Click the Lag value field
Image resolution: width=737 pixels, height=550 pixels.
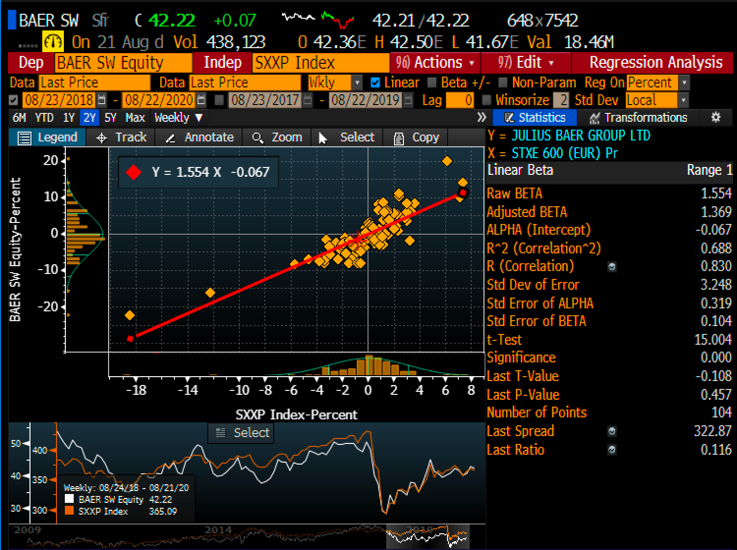tap(460, 100)
